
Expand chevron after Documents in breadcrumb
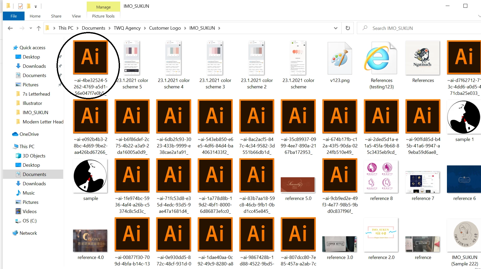[109, 28]
